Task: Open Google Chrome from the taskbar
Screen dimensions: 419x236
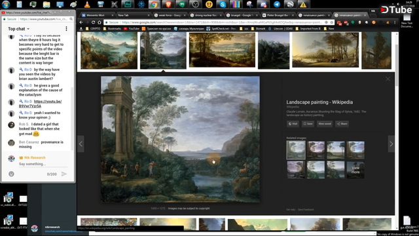Action: pos(155,5)
